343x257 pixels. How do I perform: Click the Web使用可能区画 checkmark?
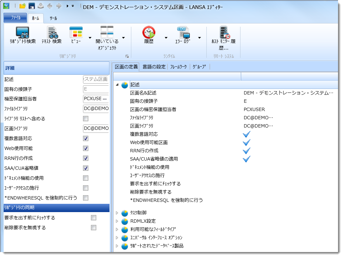[246, 142]
